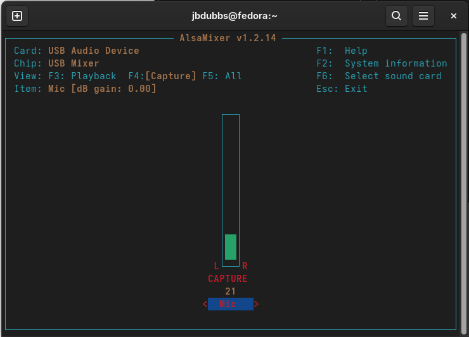
Task: Click the green level in the Mic volume bar
Action: [231, 247]
